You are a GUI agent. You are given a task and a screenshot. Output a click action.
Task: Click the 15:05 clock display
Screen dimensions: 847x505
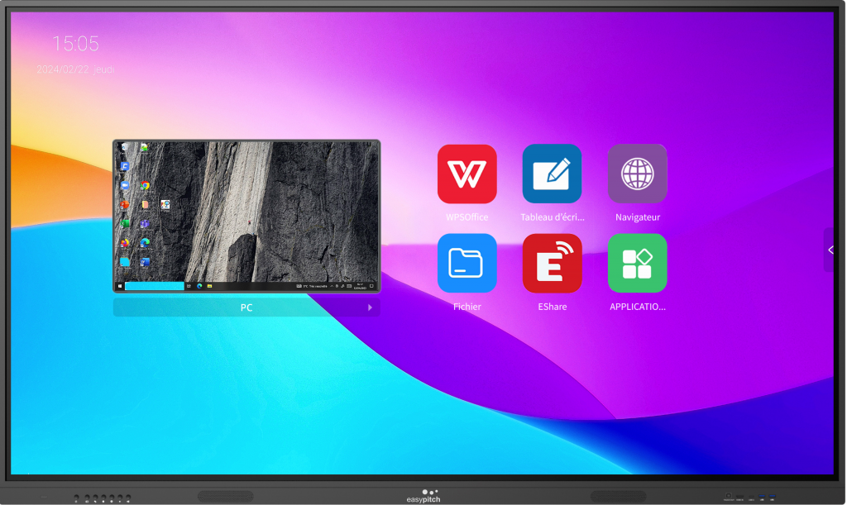pos(76,44)
